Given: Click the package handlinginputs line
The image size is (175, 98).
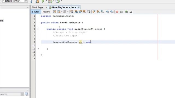Looking at the screenshot, I should [58, 16].
